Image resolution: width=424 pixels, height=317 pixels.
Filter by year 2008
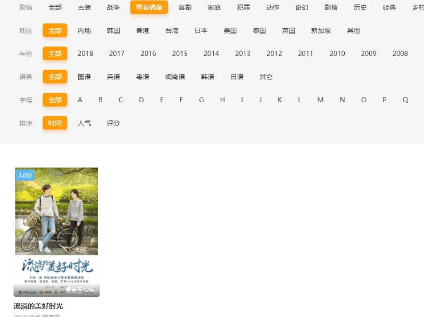tap(400, 54)
